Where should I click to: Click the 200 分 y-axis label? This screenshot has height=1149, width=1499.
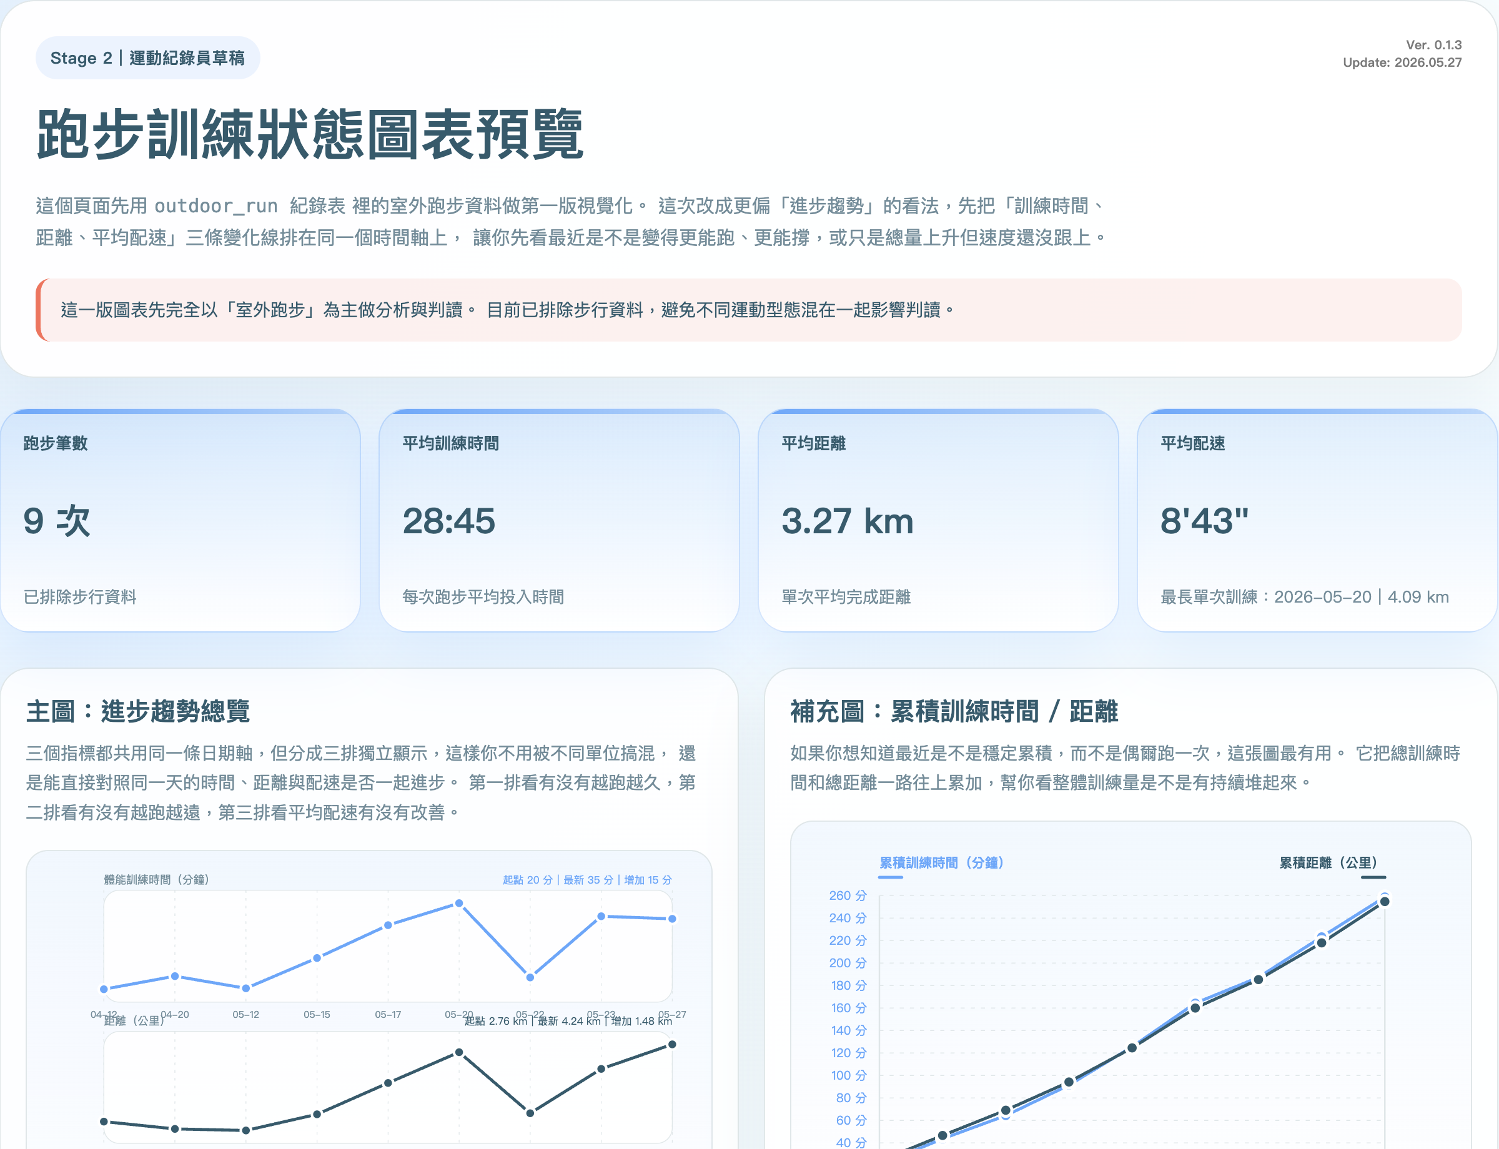coord(848,964)
